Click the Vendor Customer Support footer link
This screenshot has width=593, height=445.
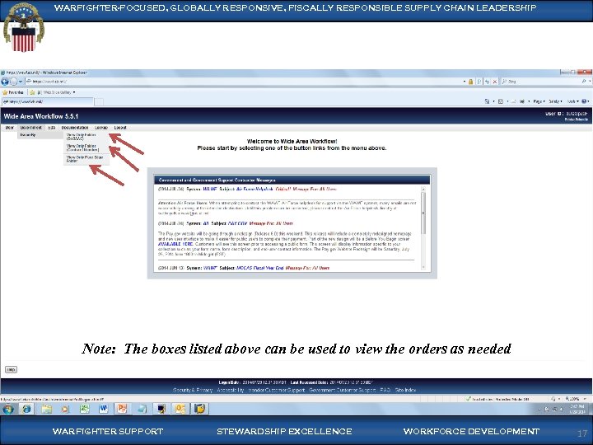(x=277, y=390)
